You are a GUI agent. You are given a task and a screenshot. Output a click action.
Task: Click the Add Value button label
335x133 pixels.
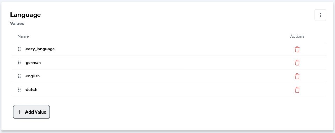tap(36, 112)
